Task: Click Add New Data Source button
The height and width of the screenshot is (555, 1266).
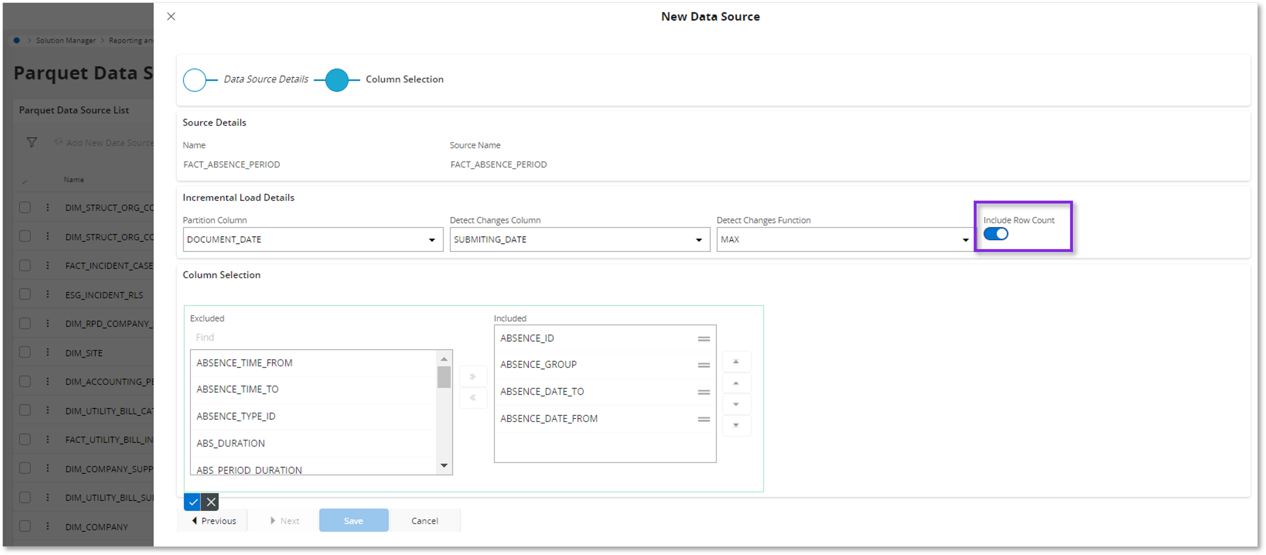Action: coord(105,142)
